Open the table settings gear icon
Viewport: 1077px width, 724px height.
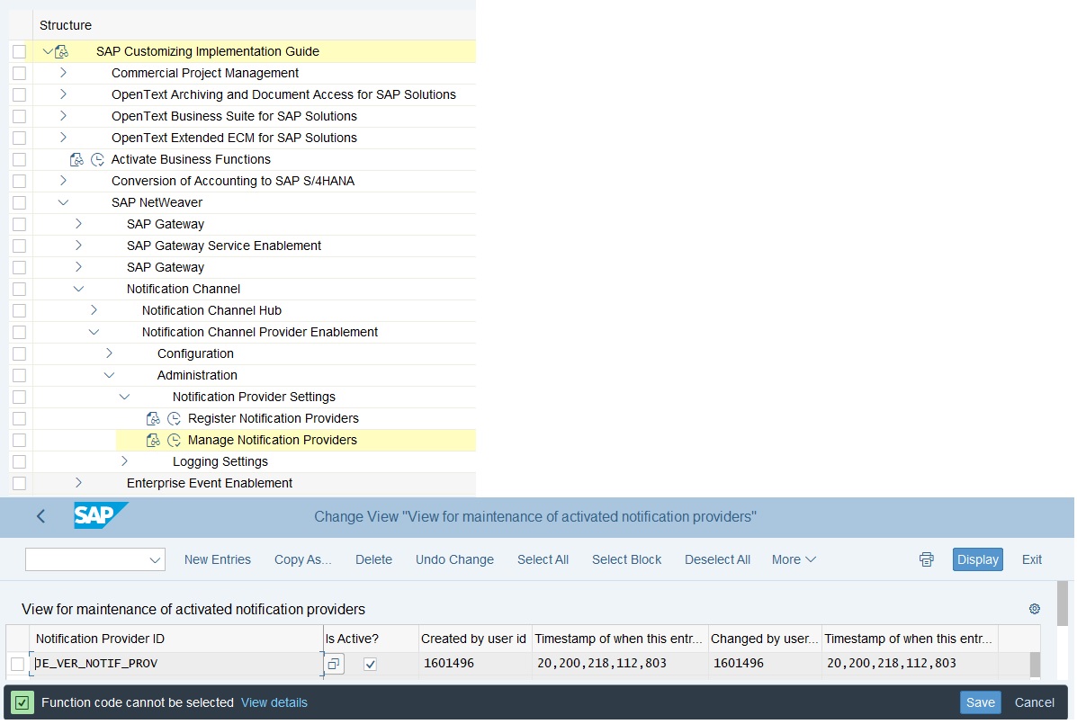click(1034, 609)
